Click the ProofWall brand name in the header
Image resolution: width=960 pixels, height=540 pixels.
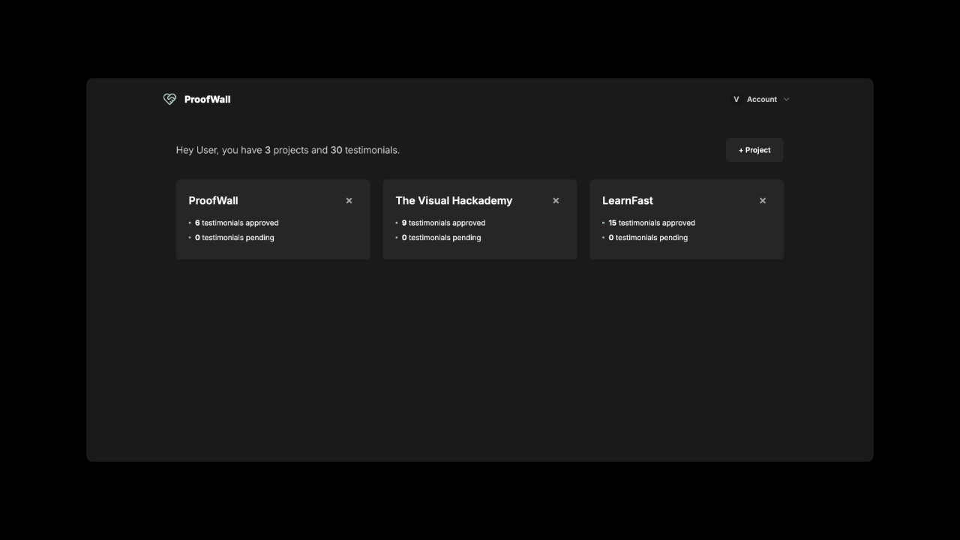pyautogui.click(x=208, y=98)
